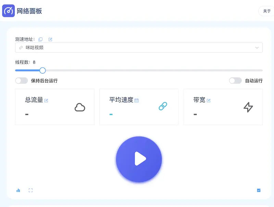Click the 线程数: 8 label
This screenshot has width=274, height=207.
click(25, 62)
